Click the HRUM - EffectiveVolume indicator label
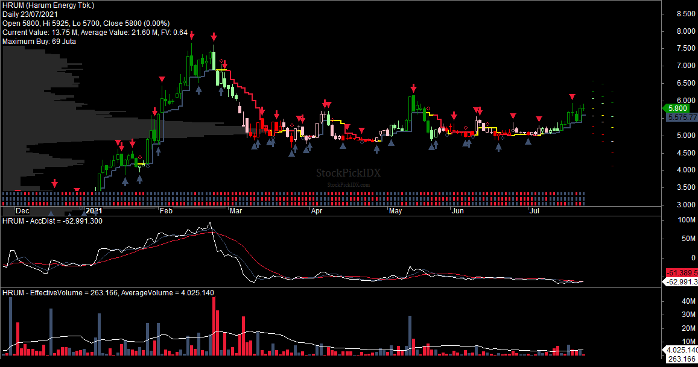698x367 pixels. click(108, 293)
